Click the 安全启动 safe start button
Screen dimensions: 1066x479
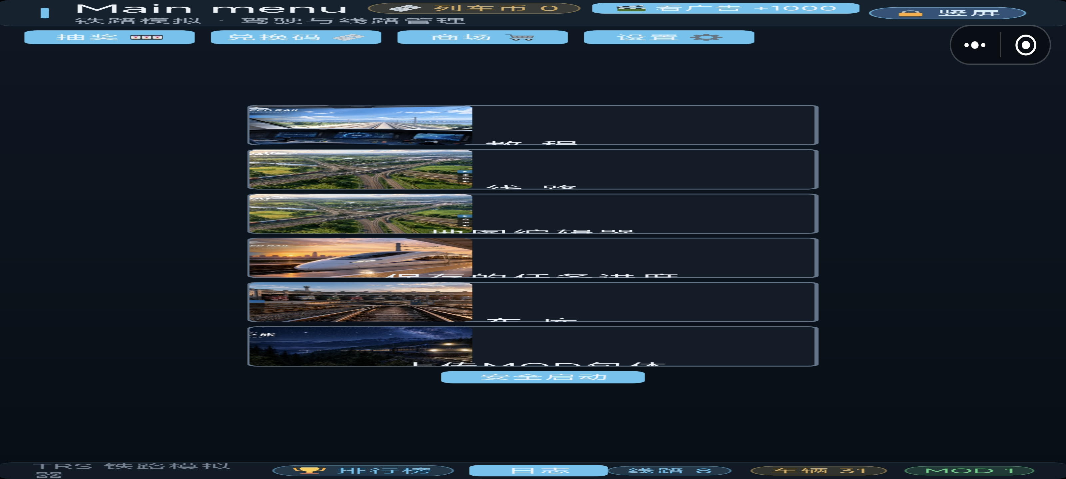pyautogui.click(x=543, y=377)
